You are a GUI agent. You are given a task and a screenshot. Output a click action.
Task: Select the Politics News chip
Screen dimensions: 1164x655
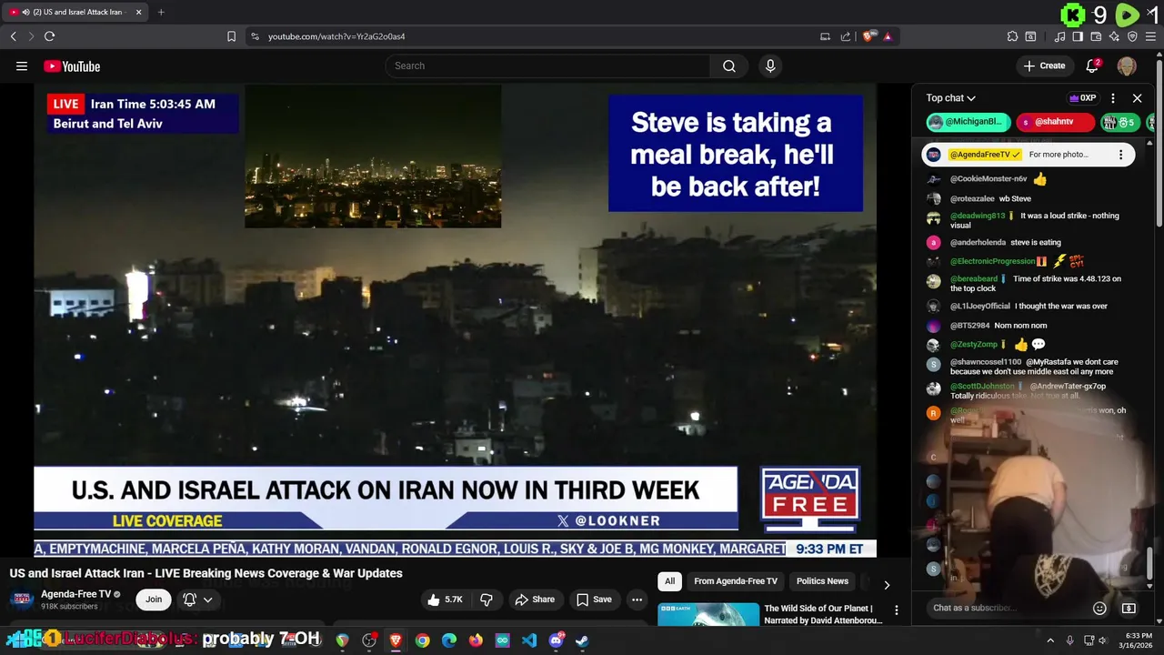point(822,581)
